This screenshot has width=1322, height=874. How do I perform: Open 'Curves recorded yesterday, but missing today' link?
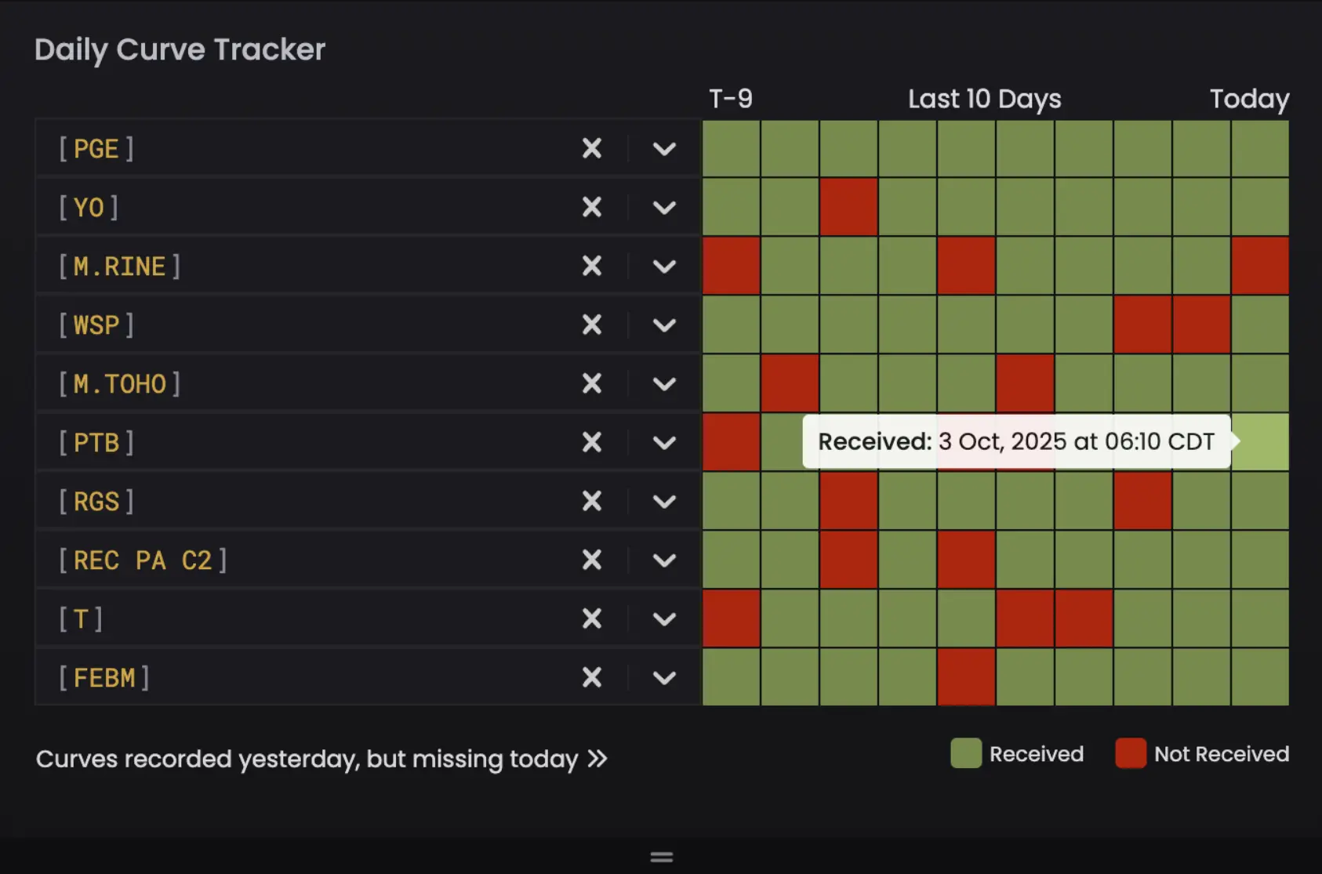tap(307, 759)
